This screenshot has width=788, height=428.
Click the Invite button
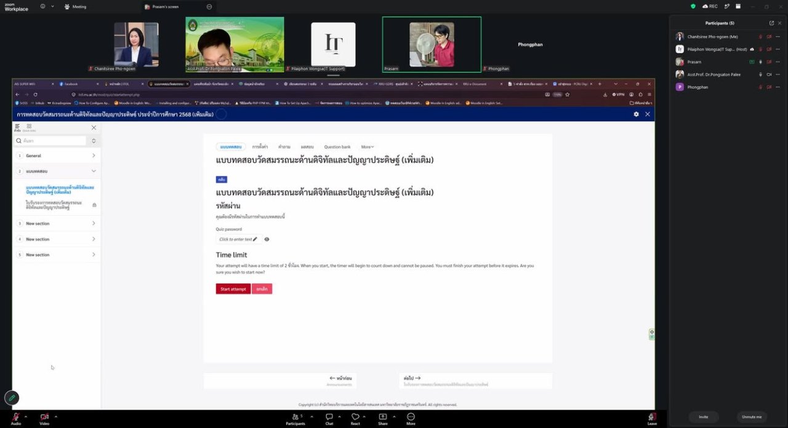(x=703, y=417)
